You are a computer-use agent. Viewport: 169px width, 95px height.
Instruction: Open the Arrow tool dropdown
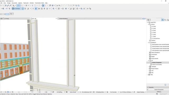[13, 14]
